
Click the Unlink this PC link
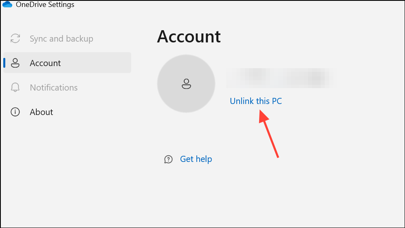tap(256, 101)
